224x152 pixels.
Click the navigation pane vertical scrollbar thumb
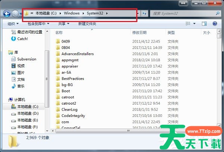(x=47, y=79)
